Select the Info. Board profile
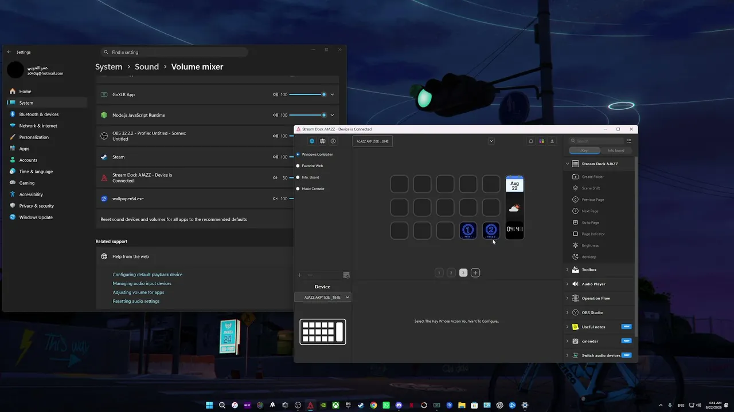This screenshot has width=734, height=412. pos(307,177)
